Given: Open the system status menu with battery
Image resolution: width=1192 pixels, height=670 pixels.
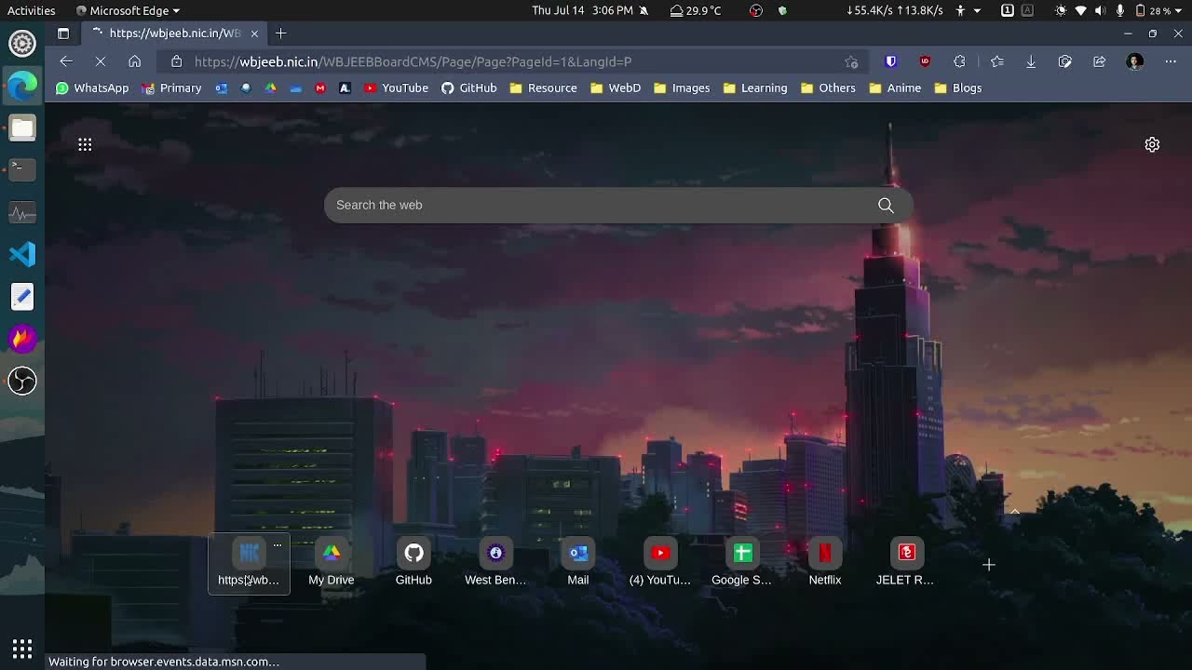Looking at the screenshot, I should click(1118, 10).
